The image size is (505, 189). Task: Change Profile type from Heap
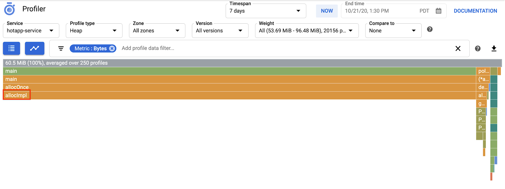coord(94,31)
